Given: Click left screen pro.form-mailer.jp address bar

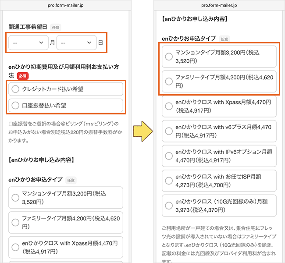Looking at the screenshot, I should pos(66,5).
